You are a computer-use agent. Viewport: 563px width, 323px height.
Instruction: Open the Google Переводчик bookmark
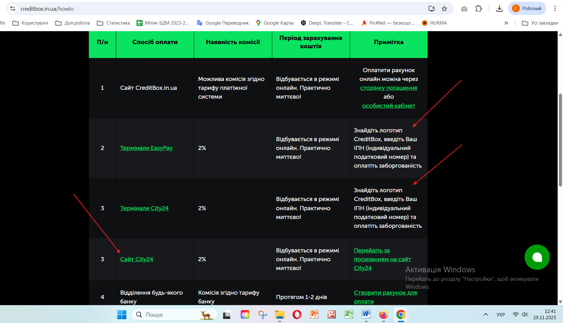[223, 23]
